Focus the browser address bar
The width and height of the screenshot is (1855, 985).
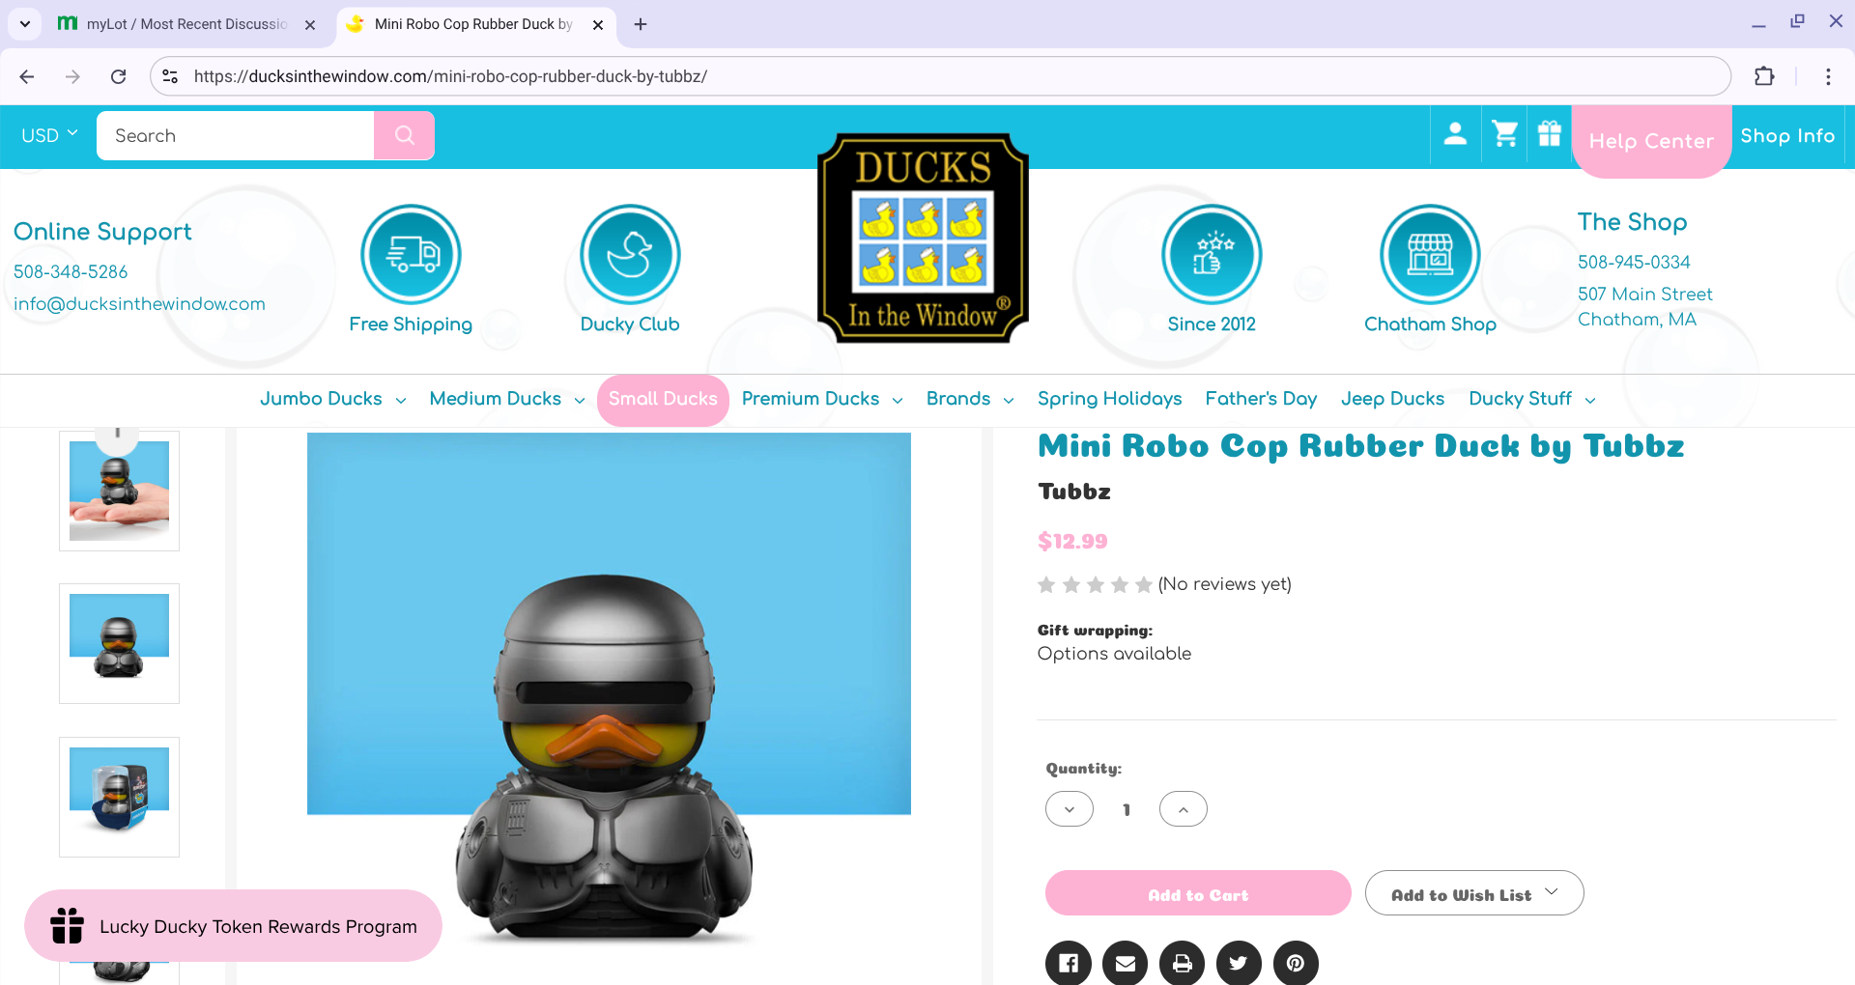(939, 76)
